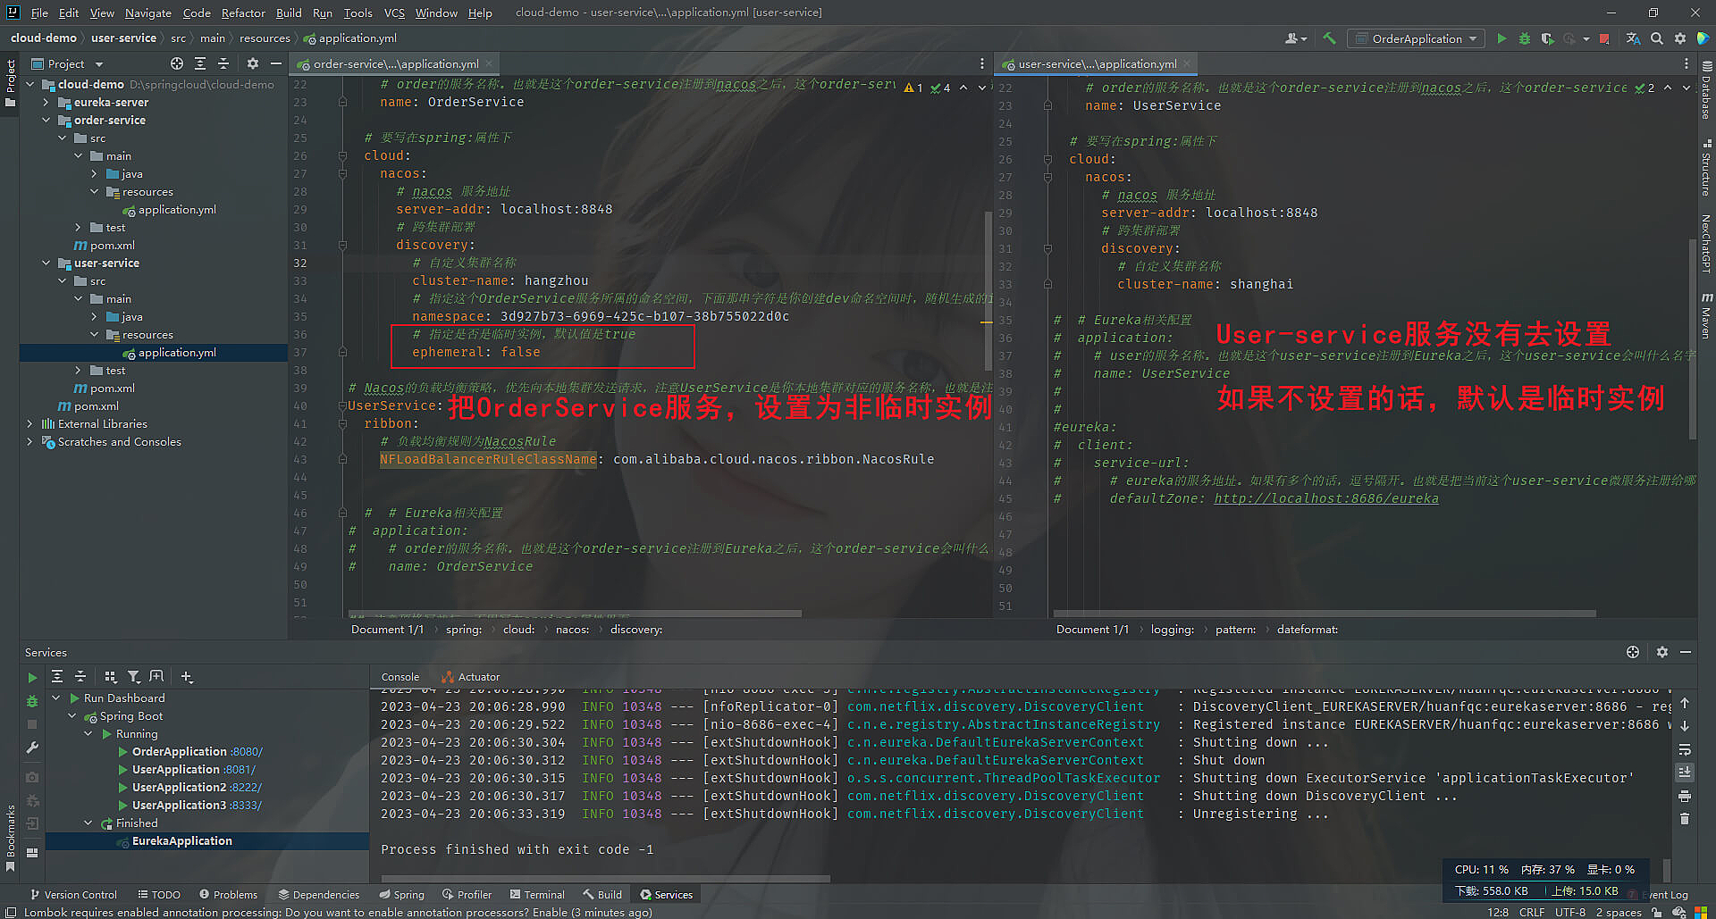Toggle soft-wrap in the console
The height and width of the screenshot is (919, 1716).
tap(1685, 749)
